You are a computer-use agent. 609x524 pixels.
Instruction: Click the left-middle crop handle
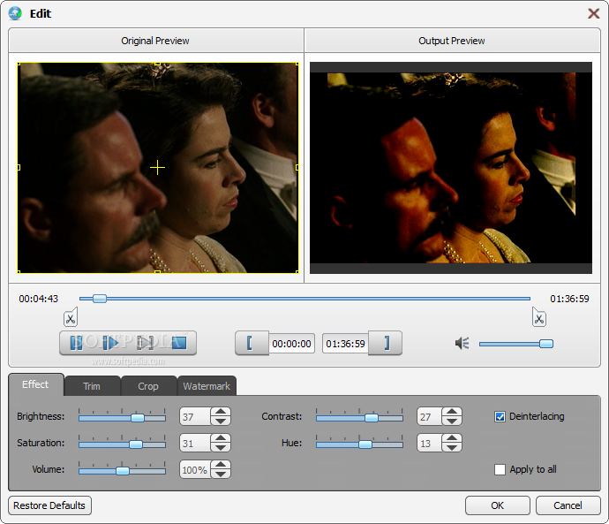[x=19, y=168]
